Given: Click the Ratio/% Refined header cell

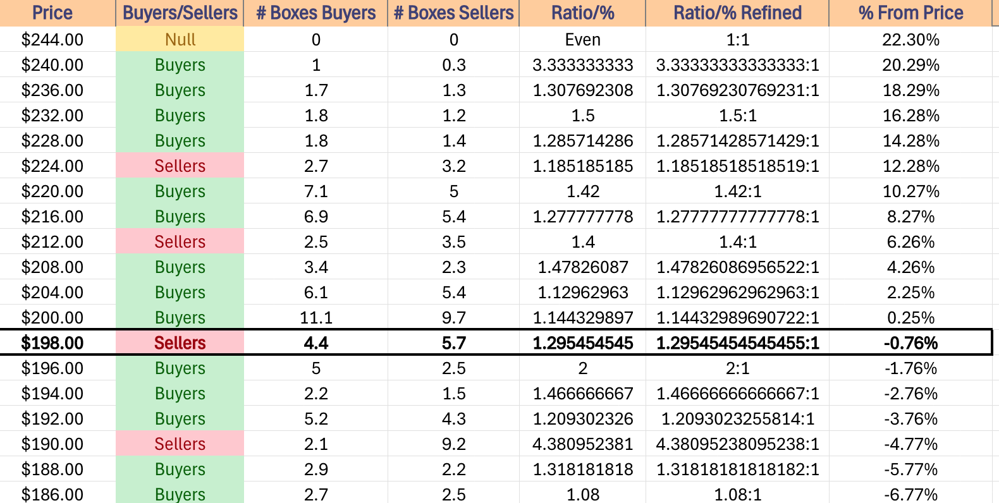Looking at the screenshot, I should coord(737,13).
